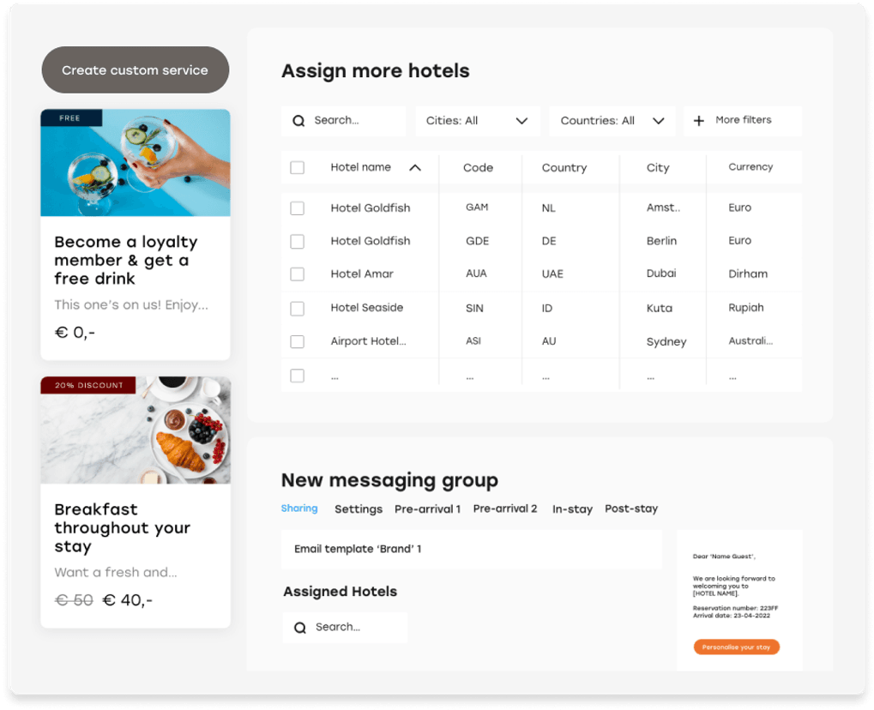
Task: Click the Kuta city cell
Action: [660, 308]
